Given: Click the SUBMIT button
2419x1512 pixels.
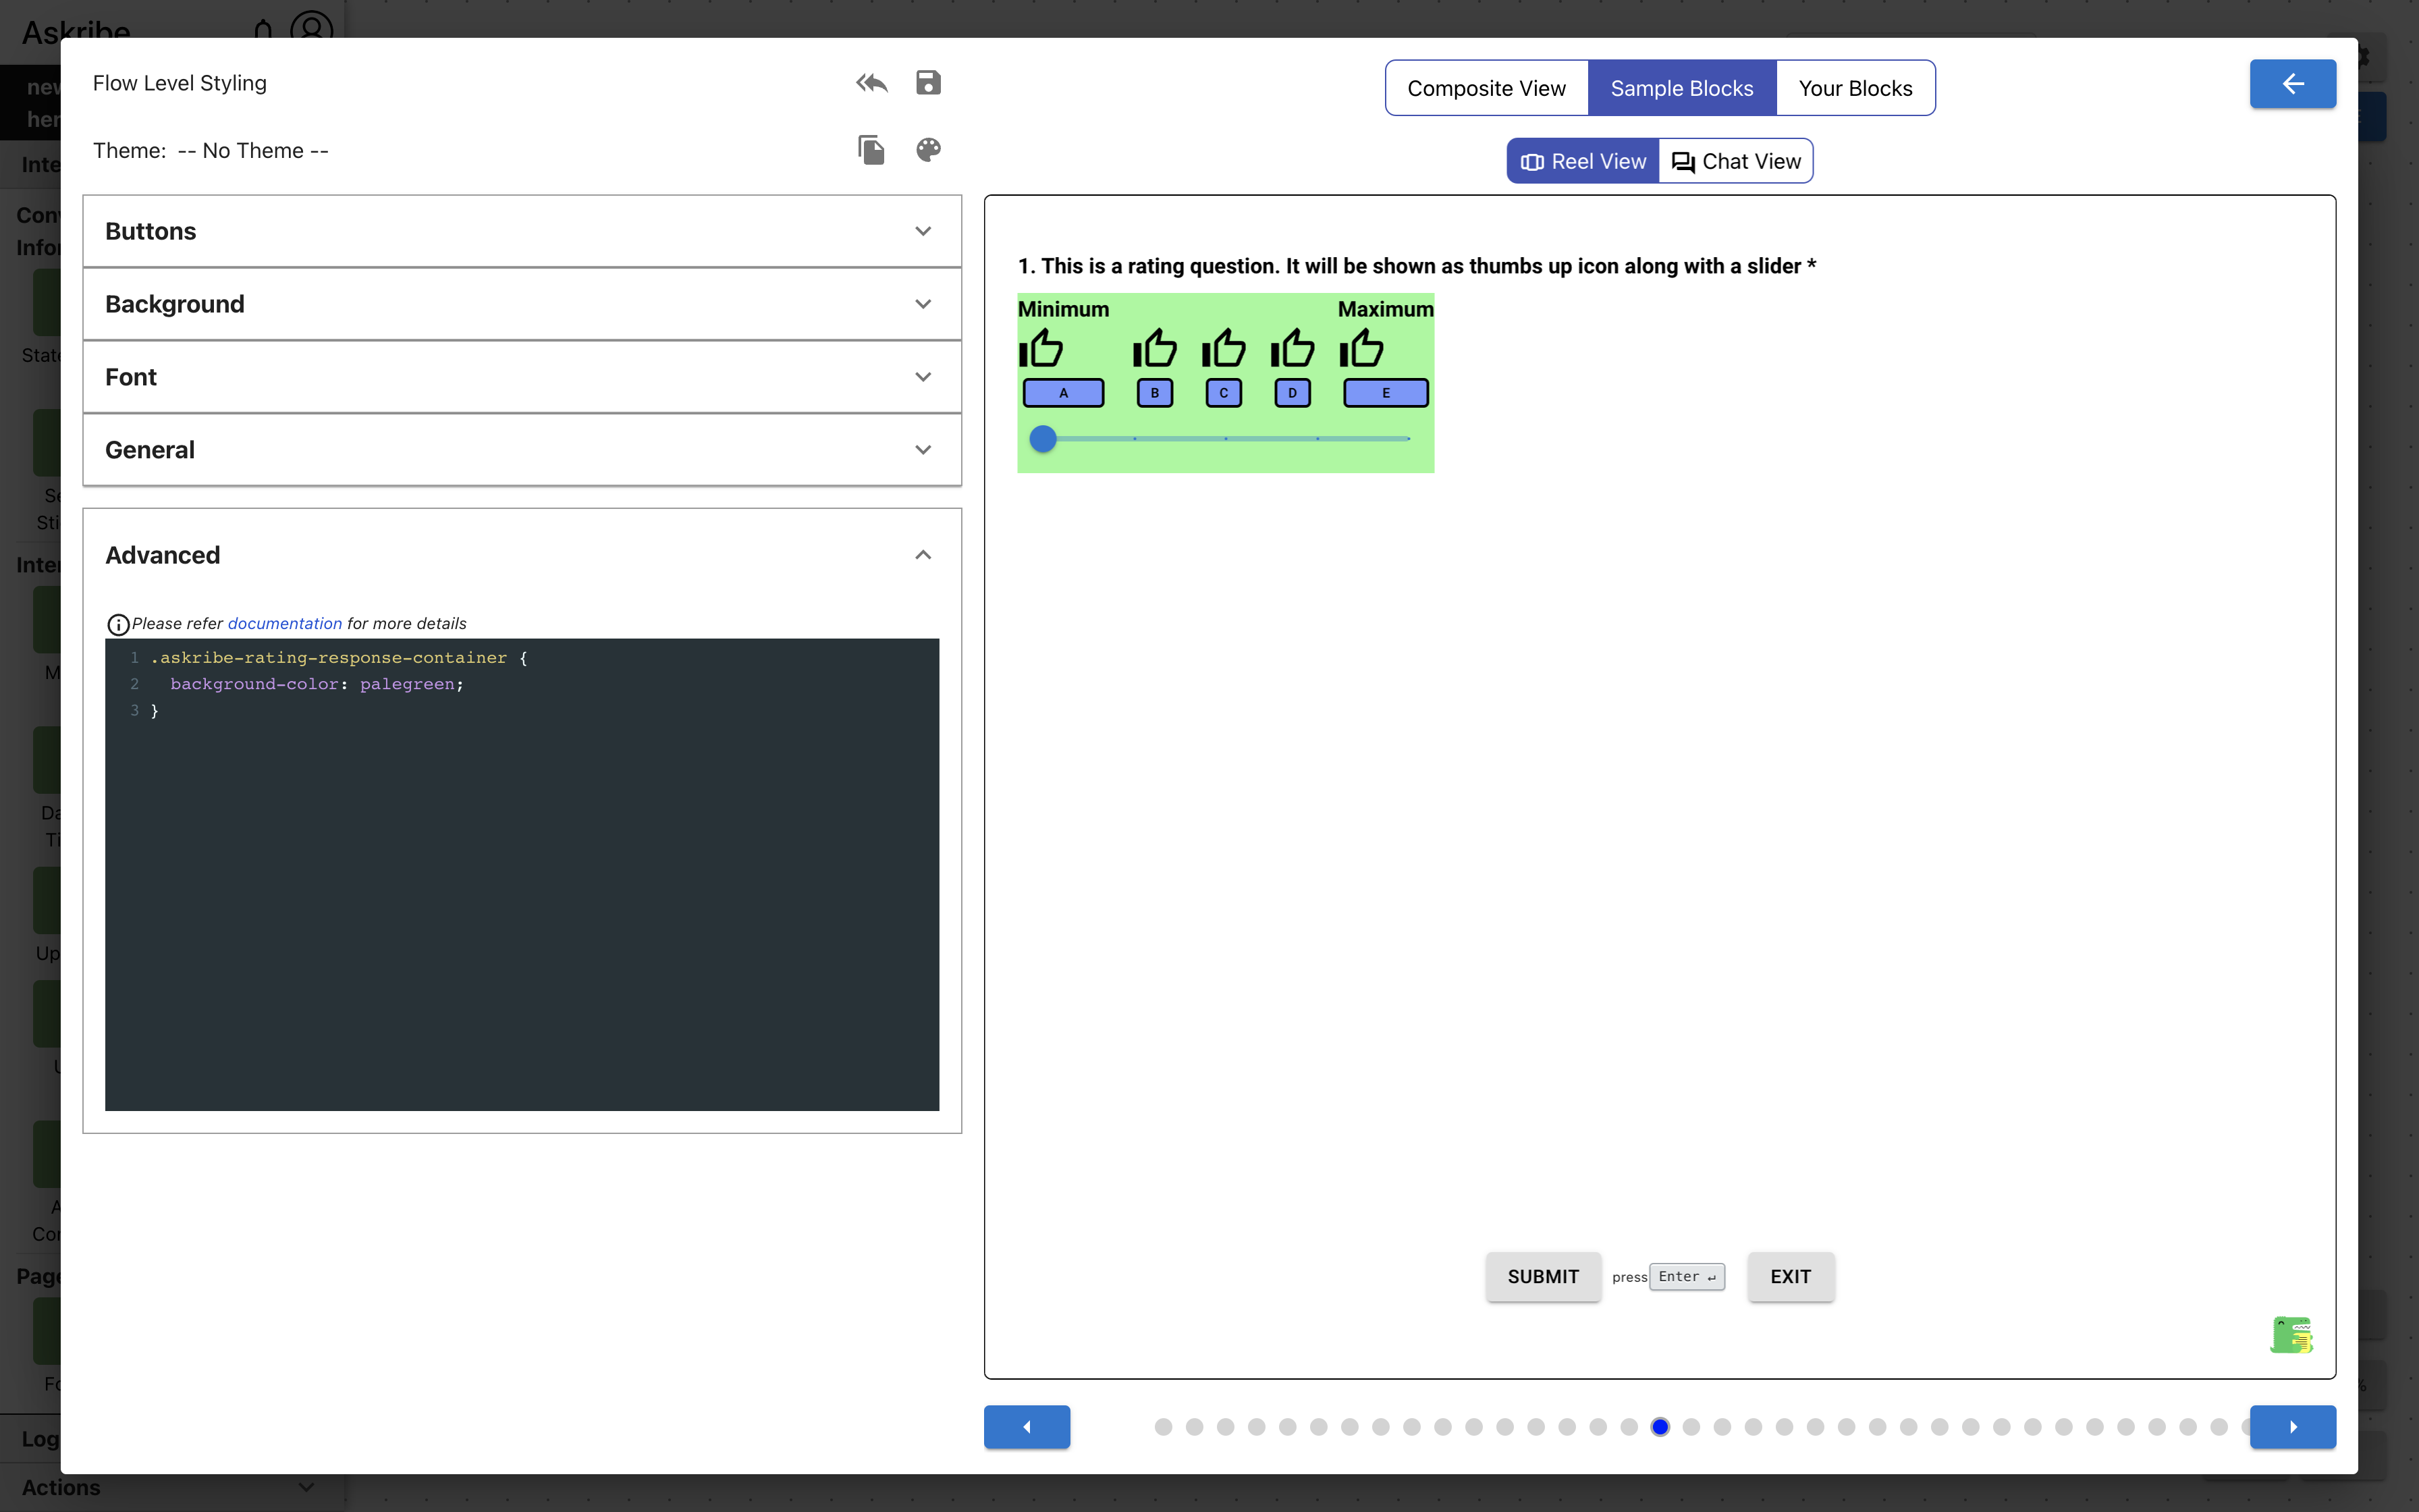Looking at the screenshot, I should [x=1542, y=1277].
